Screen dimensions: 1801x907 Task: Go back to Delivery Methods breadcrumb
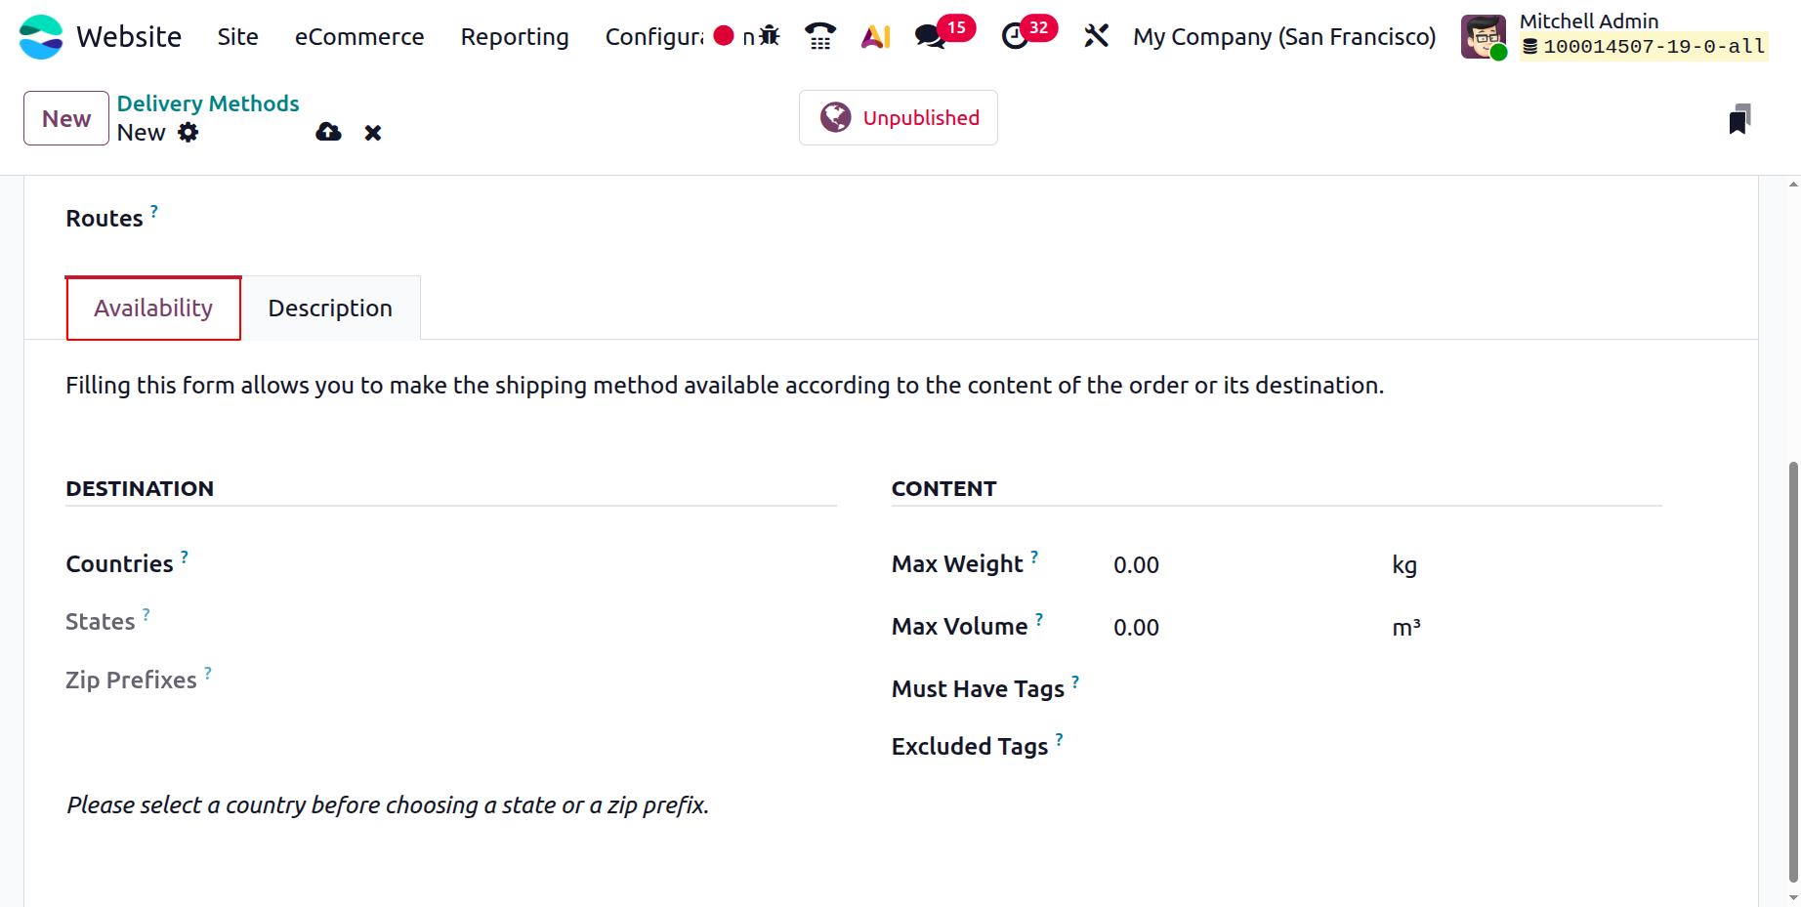(x=208, y=103)
